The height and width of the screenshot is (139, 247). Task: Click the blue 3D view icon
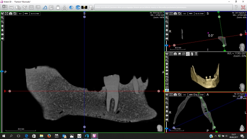(x=78, y=7)
